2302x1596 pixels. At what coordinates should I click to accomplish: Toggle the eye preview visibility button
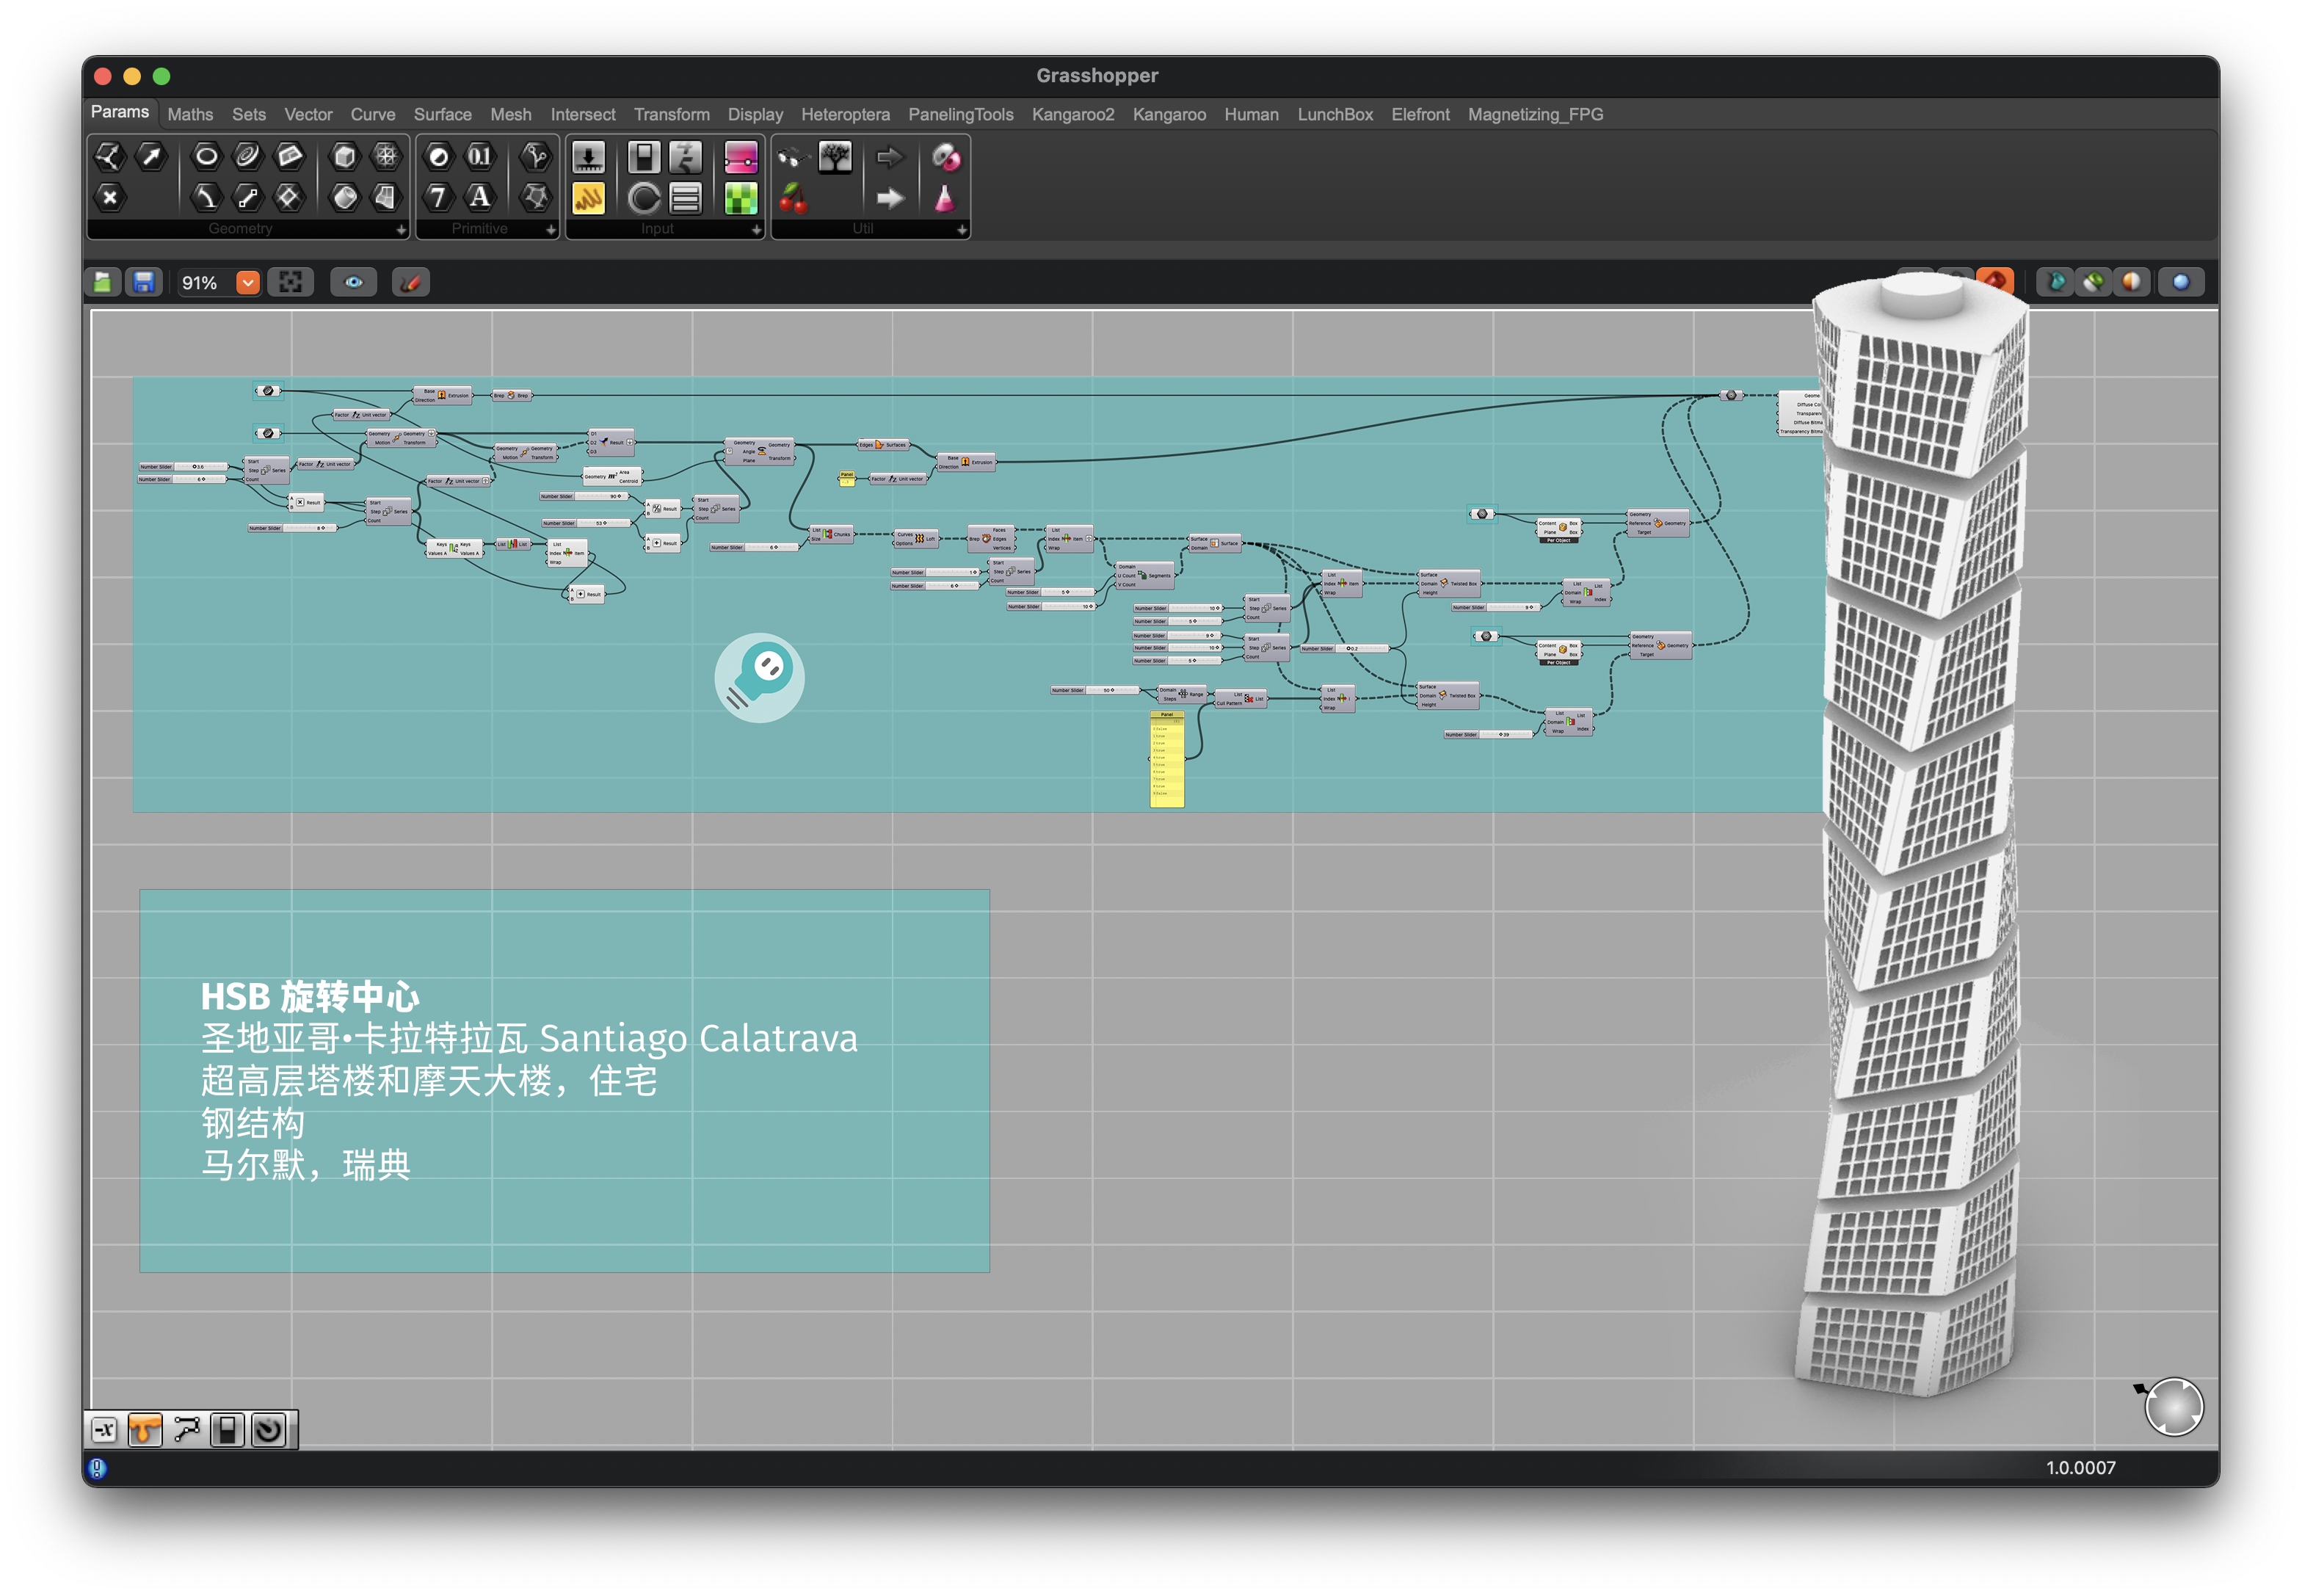[354, 283]
